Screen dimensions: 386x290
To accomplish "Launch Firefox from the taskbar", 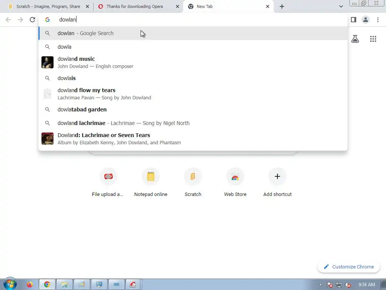I will (29, 285).
